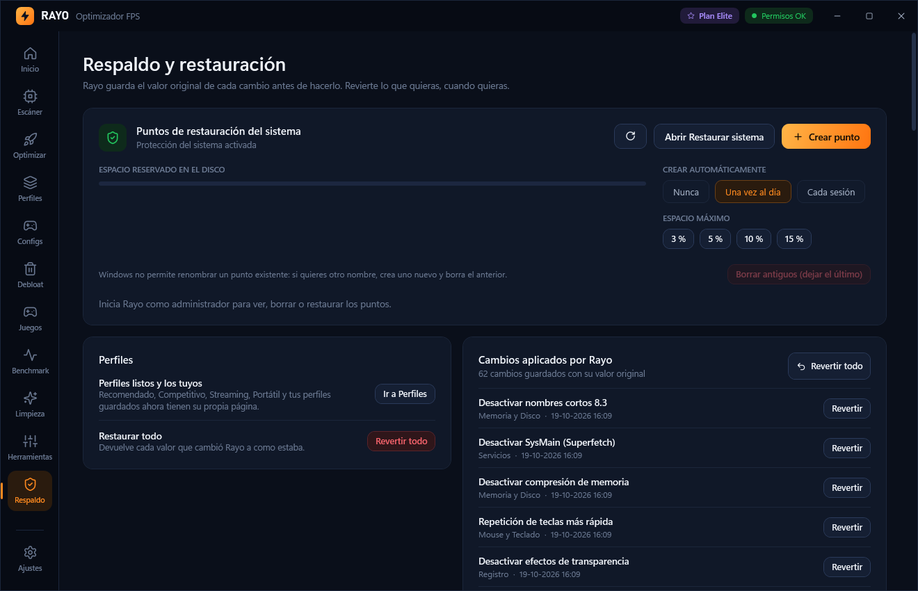Set maximum space to 15 %
Screen dimensions: 918x591
(794, 238)
